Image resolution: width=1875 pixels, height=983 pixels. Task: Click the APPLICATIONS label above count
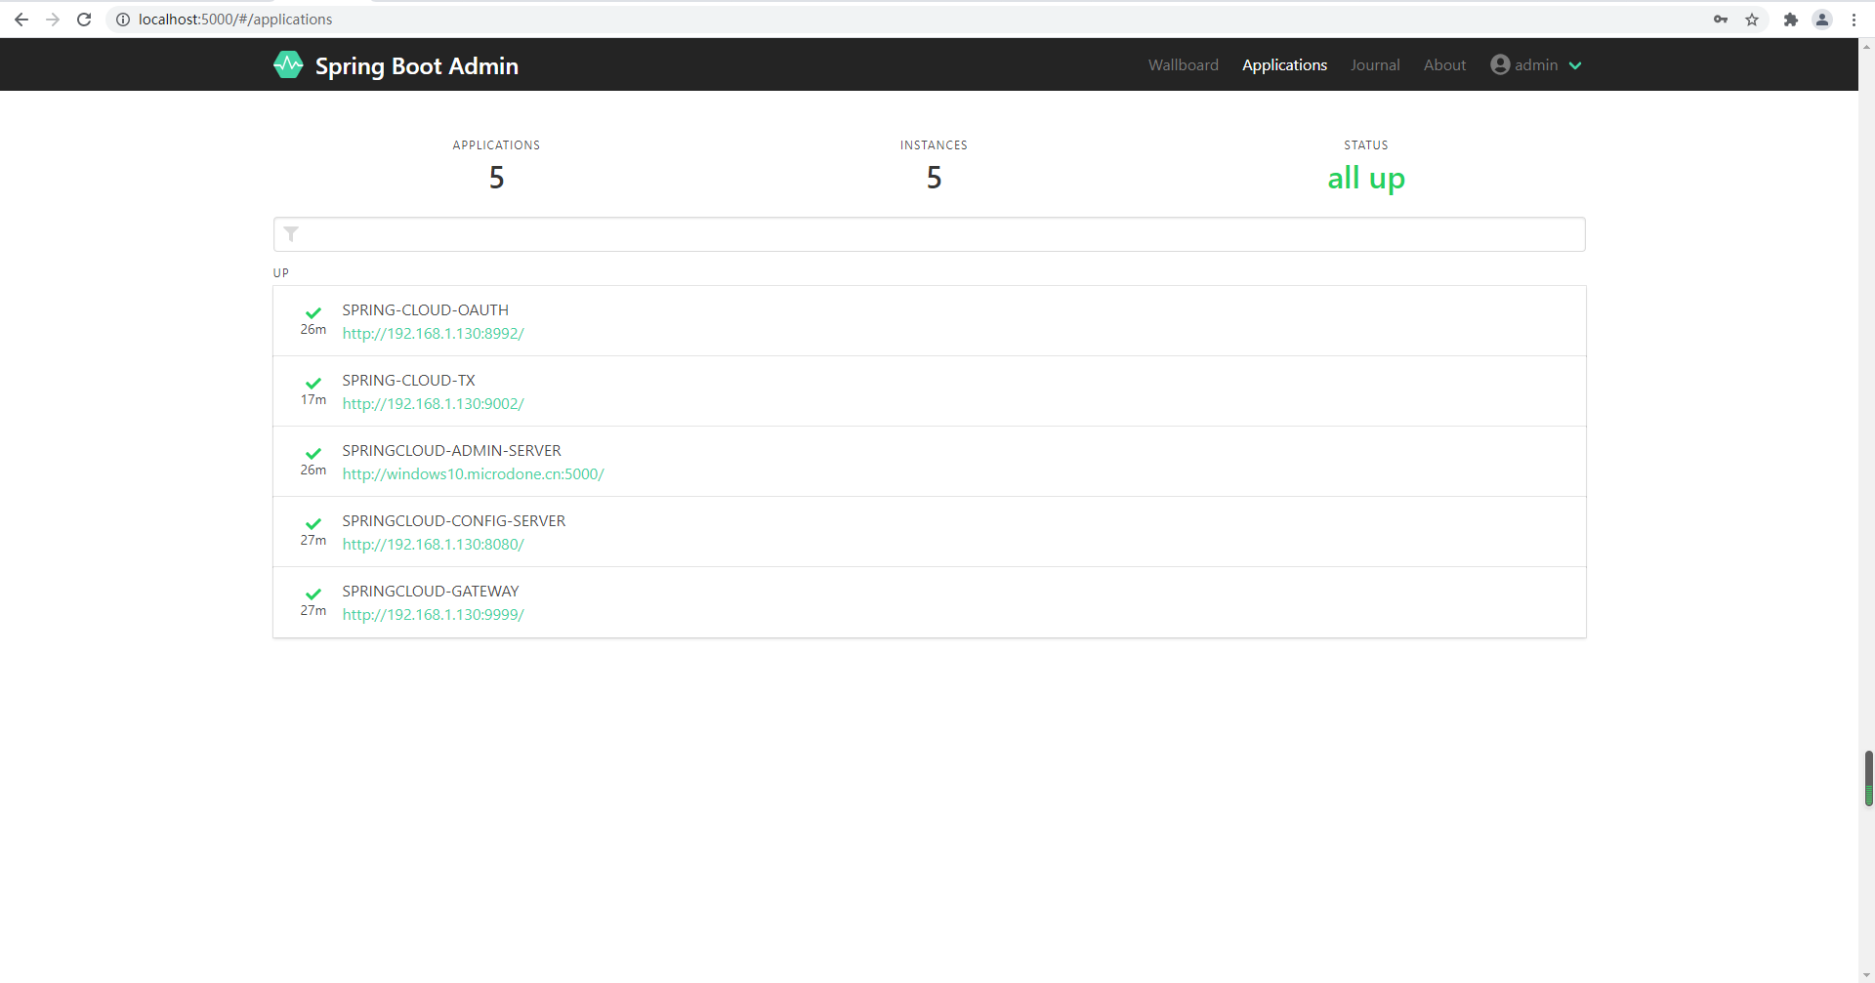[496, 145]
